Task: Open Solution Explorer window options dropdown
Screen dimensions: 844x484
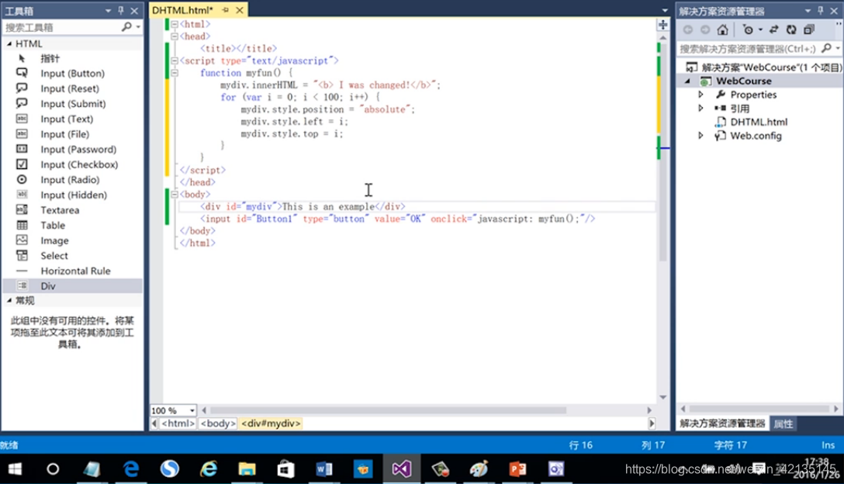Action: (808, 11)
